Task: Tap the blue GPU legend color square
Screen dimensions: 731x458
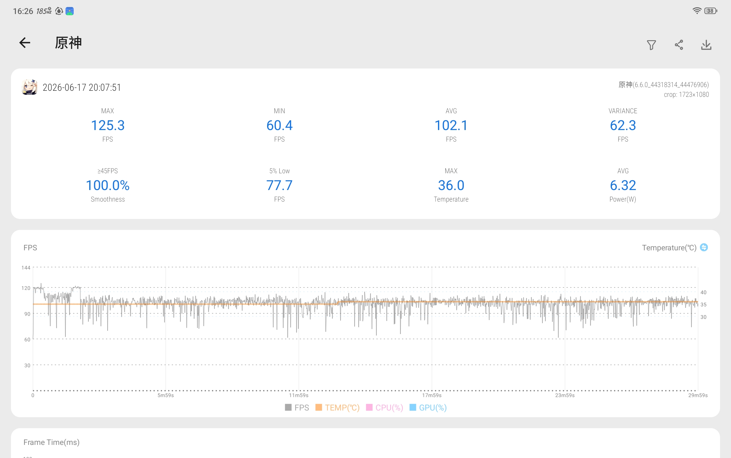Action: tap(413, 407)
